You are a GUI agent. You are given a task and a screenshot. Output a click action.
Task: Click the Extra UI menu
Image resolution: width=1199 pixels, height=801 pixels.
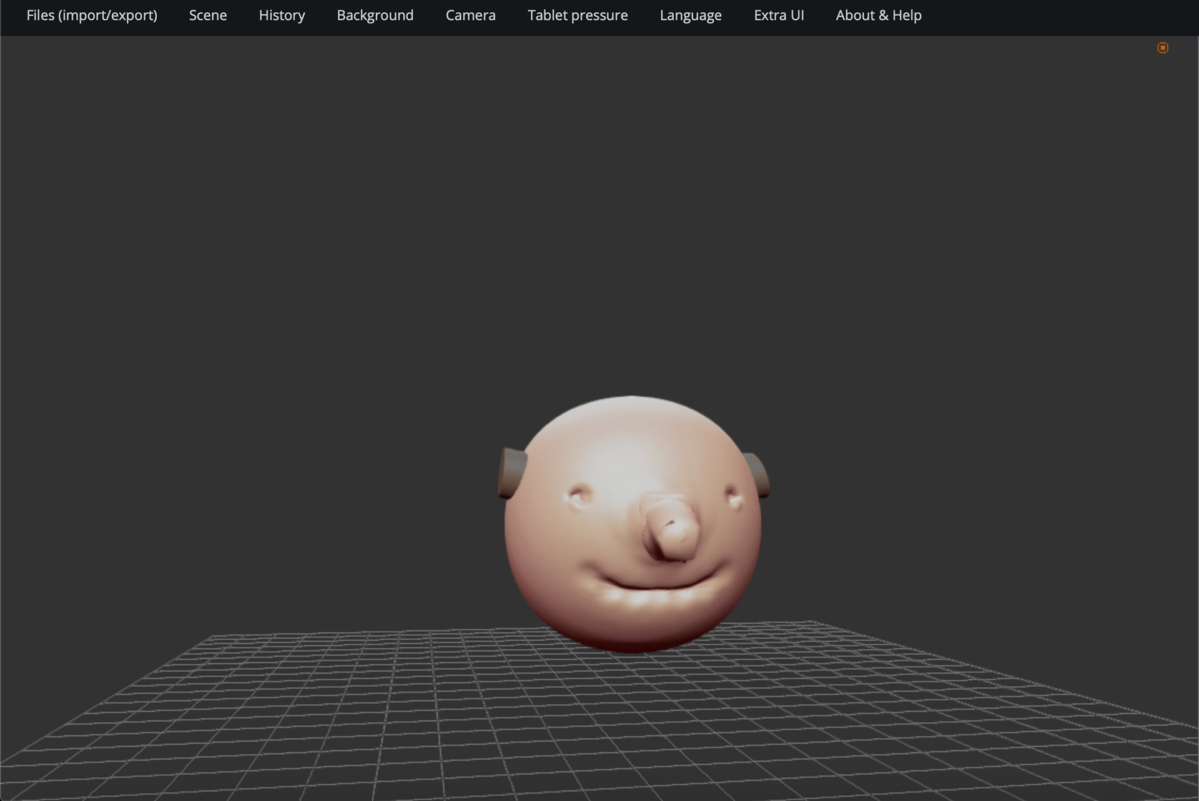[x=778, y=16]
